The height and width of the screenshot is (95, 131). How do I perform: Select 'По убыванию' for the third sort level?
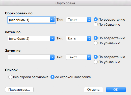tap(96, 62)
